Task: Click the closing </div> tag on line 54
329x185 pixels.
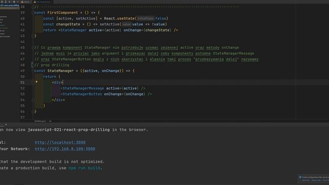Action: point(58,100)
